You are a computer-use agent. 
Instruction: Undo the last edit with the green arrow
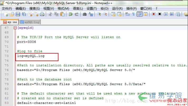tap(71, 14)
